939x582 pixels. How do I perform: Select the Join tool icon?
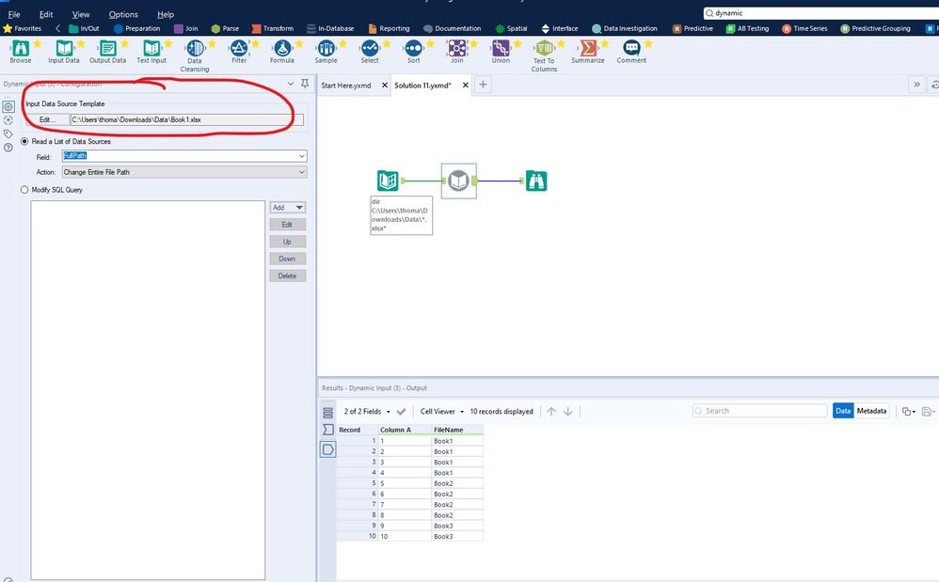point(457,48)
